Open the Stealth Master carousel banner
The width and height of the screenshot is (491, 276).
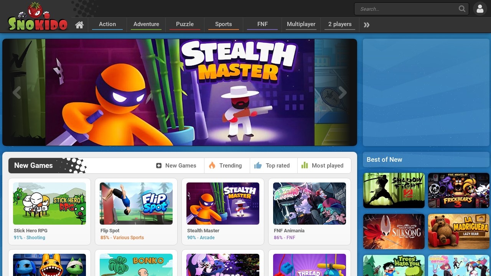pos(180,92)
